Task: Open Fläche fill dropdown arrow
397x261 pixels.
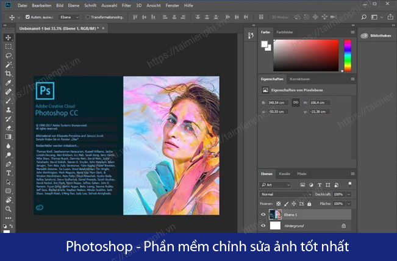Action: pyautogui.click(x=349, y=204)
